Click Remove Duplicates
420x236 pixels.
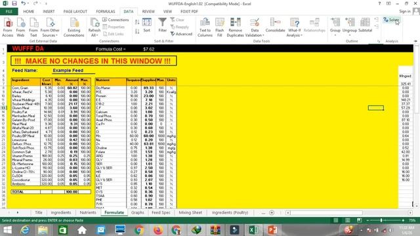pyautogui.click(x=235, y=28)
